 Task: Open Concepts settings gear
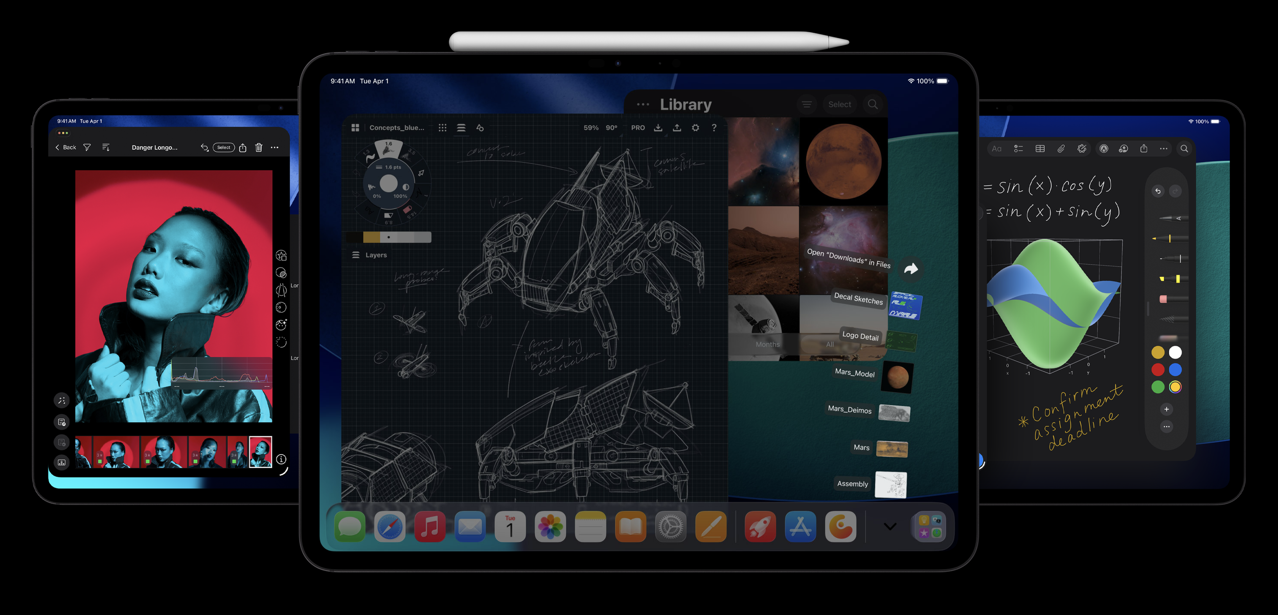tap(696, 128)
